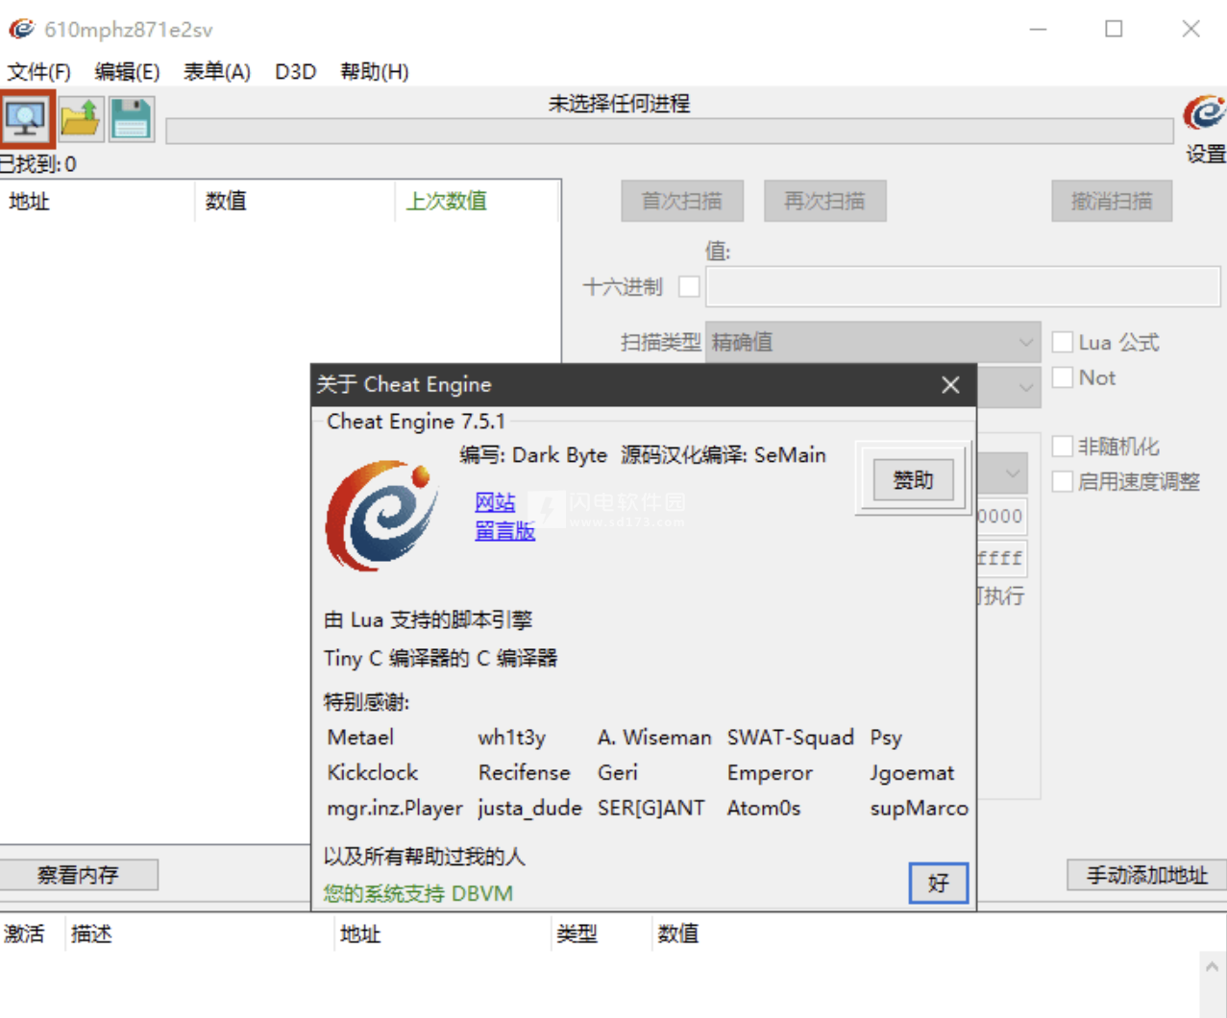Click the 由 Lua 支持的脚本引擎 line
This screenshot has height=1018, width=1227.
pos(429,619)
